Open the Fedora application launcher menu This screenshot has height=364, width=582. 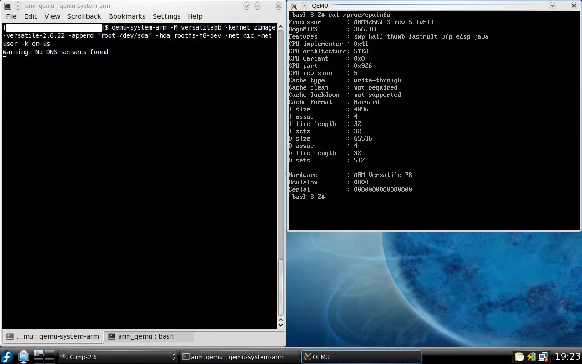pyautogui.click(x=7, y=356)
